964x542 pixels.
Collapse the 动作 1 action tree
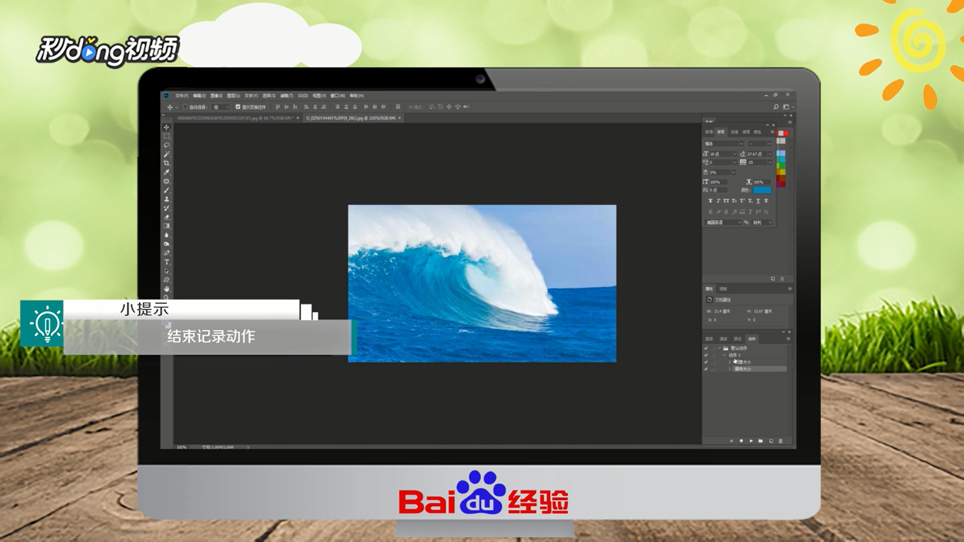tap(725, 355)
